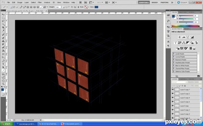Image resolution: width=203 pixels, height=126 pixels.
Task: Switch to the Essentials workspace
Action: pos(144,2)
